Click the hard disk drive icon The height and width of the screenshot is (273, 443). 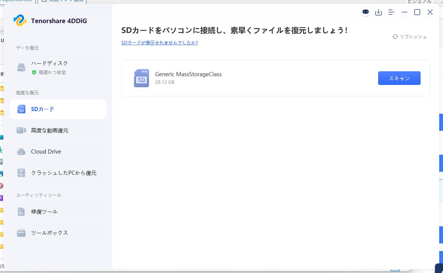tap(21, 67)
